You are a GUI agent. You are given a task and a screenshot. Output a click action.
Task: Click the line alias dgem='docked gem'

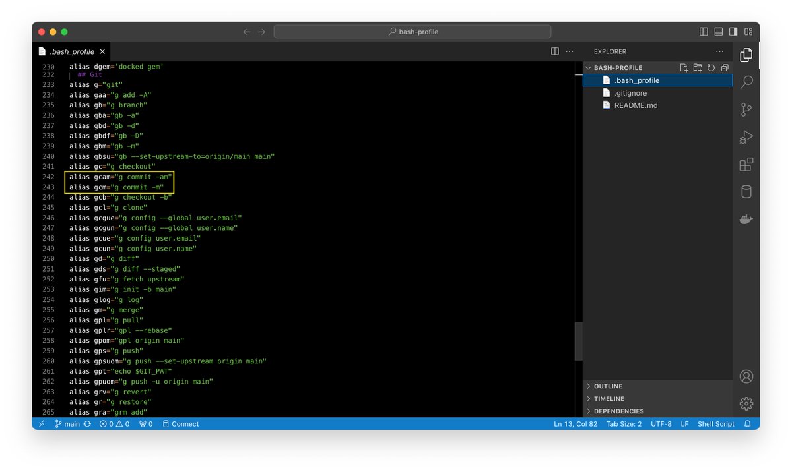[116, 67]
